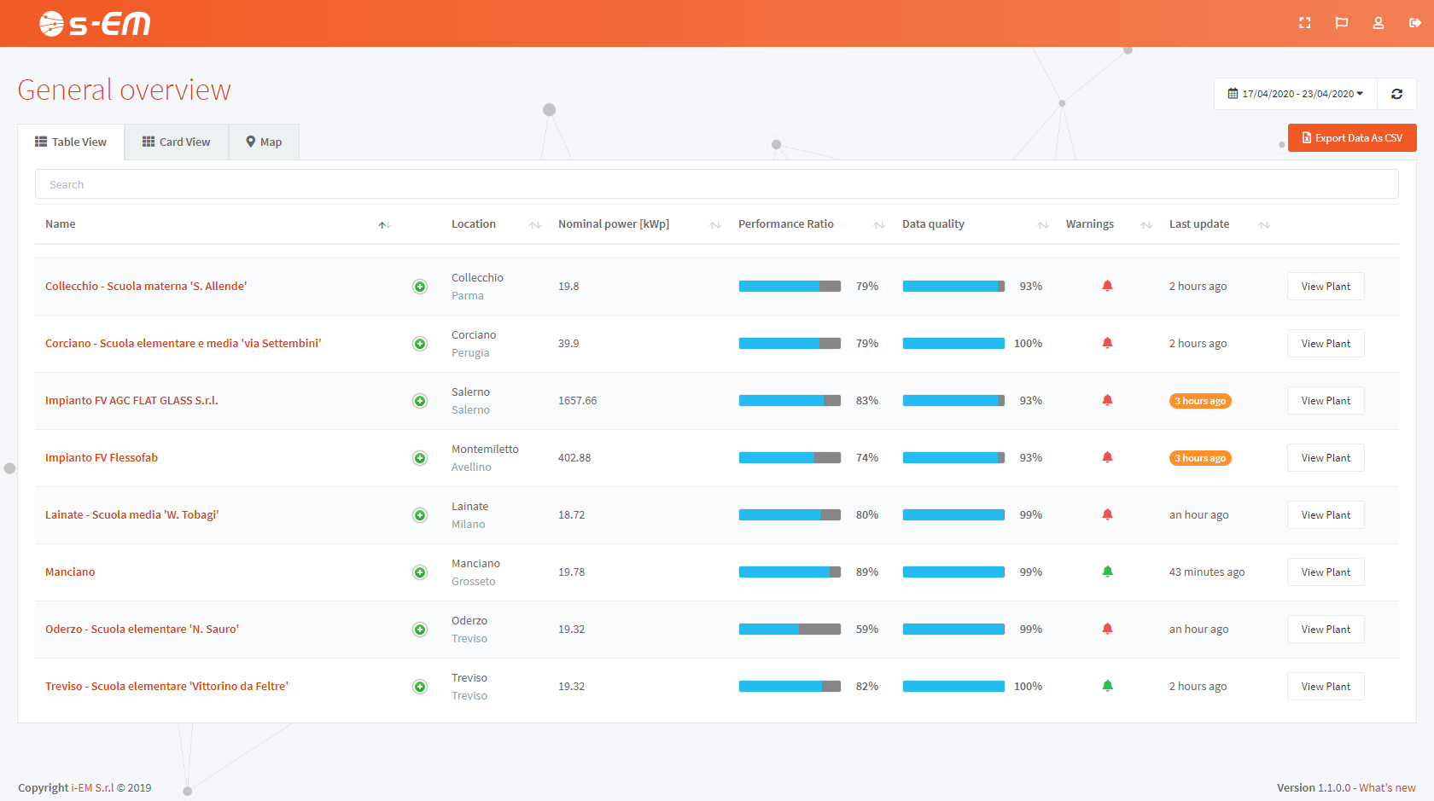Viewport: 1434px width, 801px height.
Task: Open the flag language icon
Action: tap(1341, 23)
